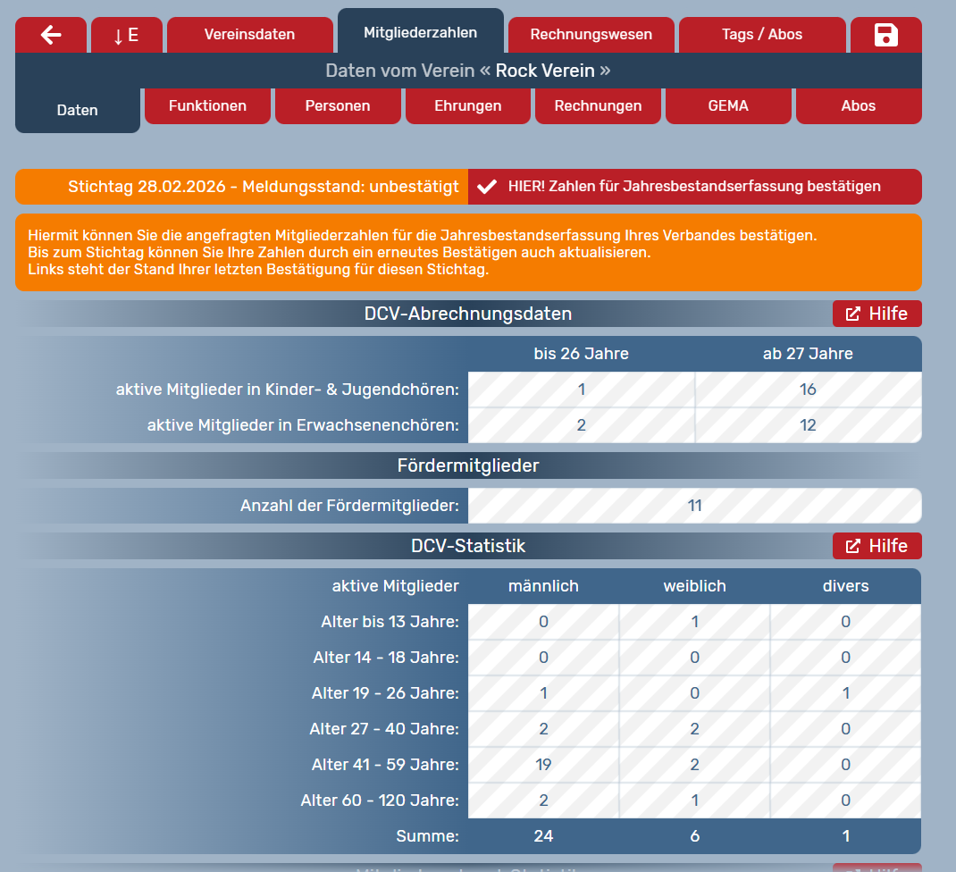
Task: Click the save floppy disk icon
Action: pos(885,35)
